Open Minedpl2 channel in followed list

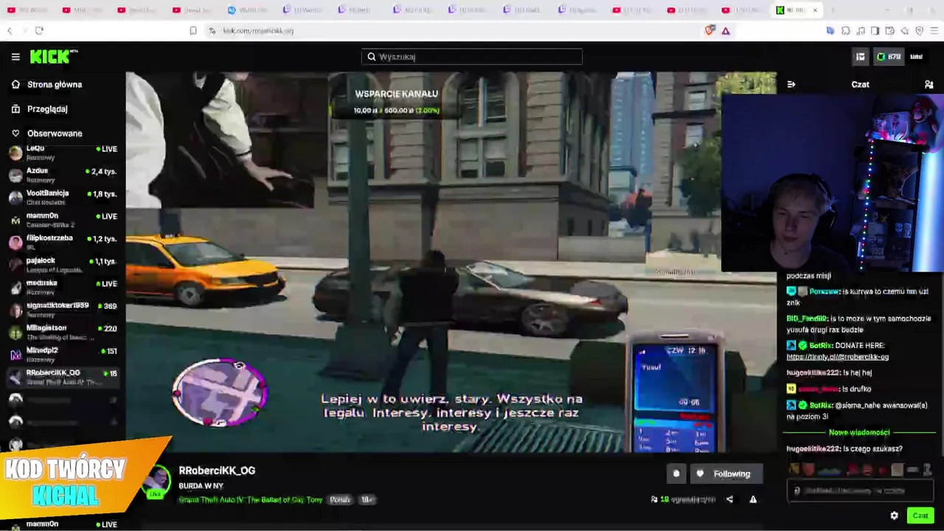(x=63, y=355)
